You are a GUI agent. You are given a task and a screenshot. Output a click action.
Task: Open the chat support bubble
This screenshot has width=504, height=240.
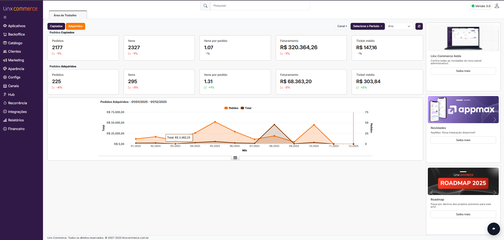click(493, 229)
